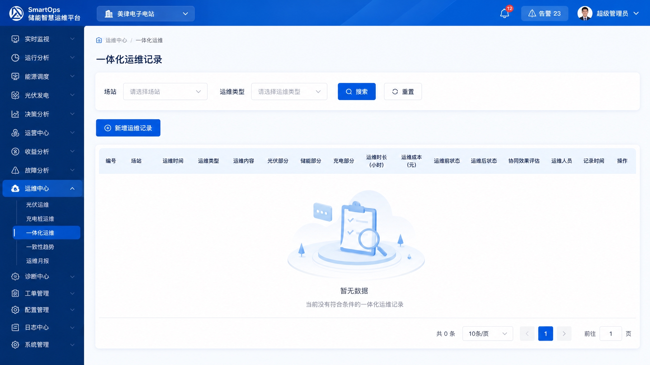The height and width of the screenshot is (365, 650).
Task: Click the user avatar picture
Action: click(x=585, y=13)
